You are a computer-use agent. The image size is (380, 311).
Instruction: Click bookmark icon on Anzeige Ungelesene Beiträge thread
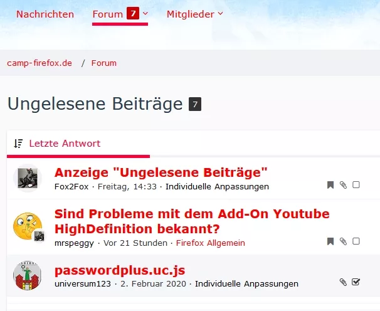tap(330, 185)
